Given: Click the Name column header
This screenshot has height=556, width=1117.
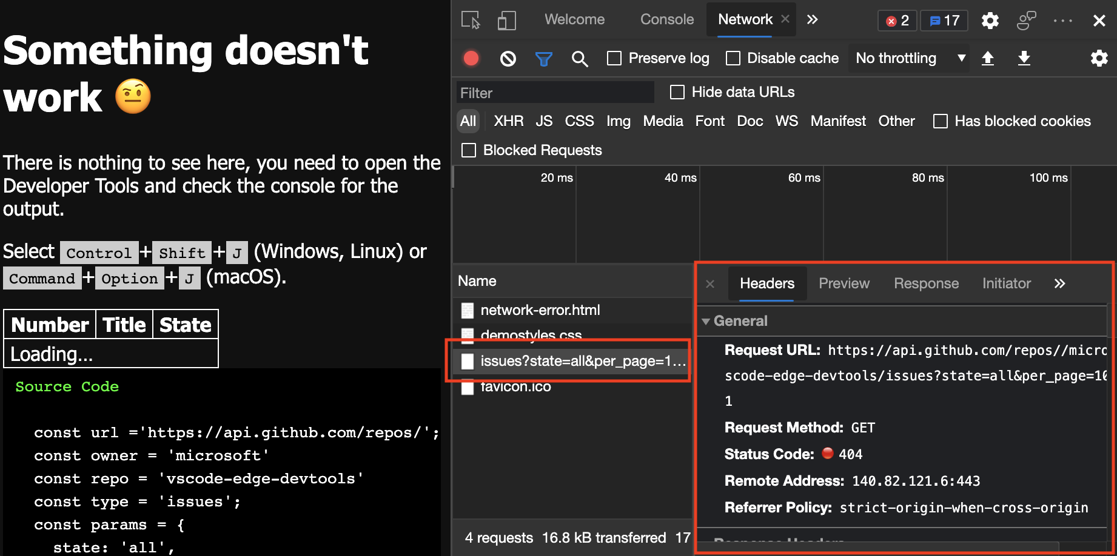Looking at the screenshot, I should pos(572,281).
